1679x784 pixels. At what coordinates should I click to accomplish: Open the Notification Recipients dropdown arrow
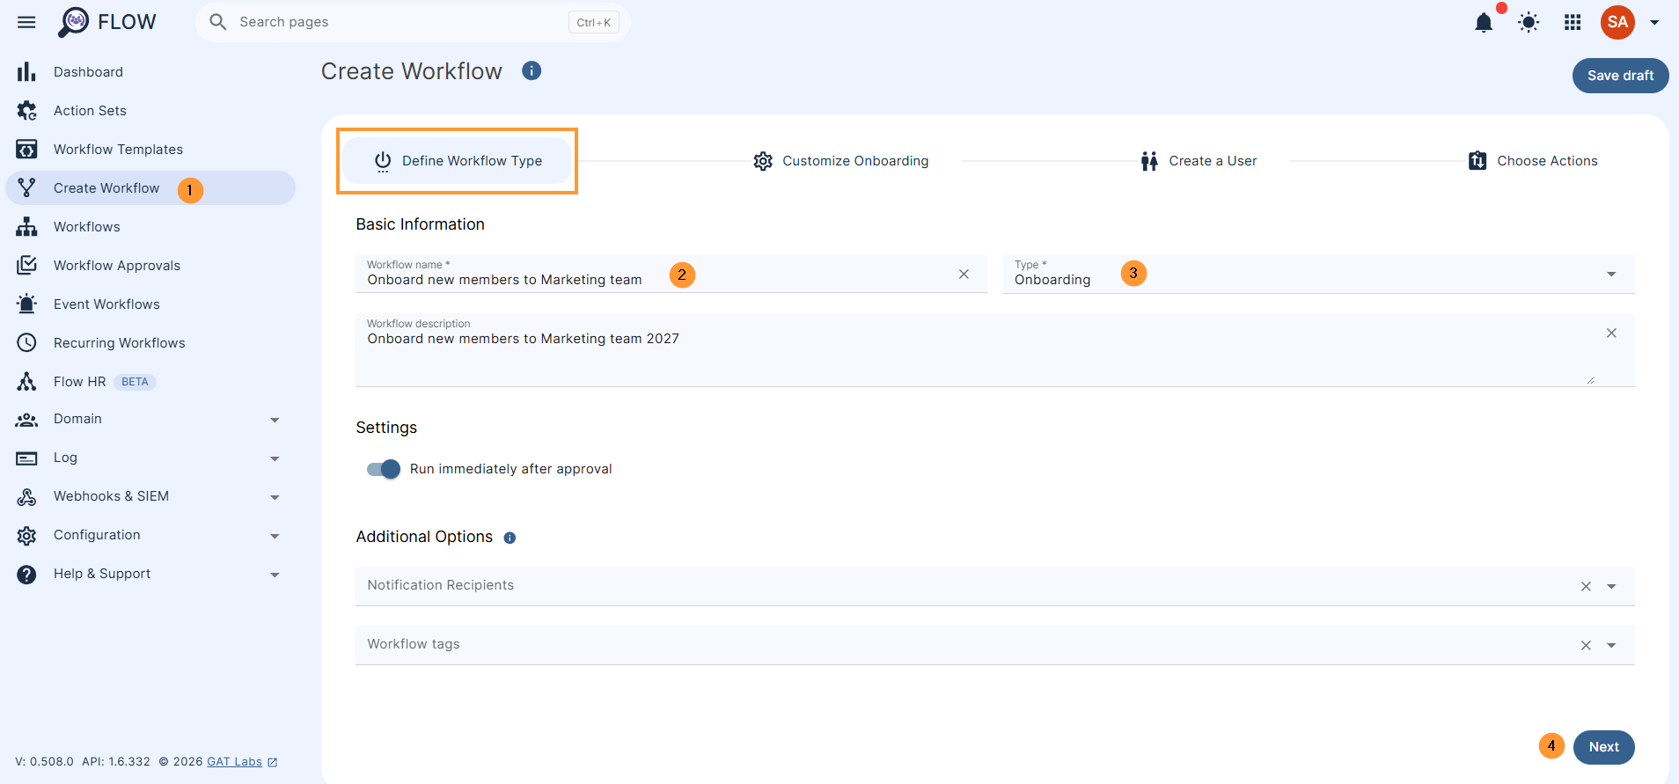pos(1611,587)
